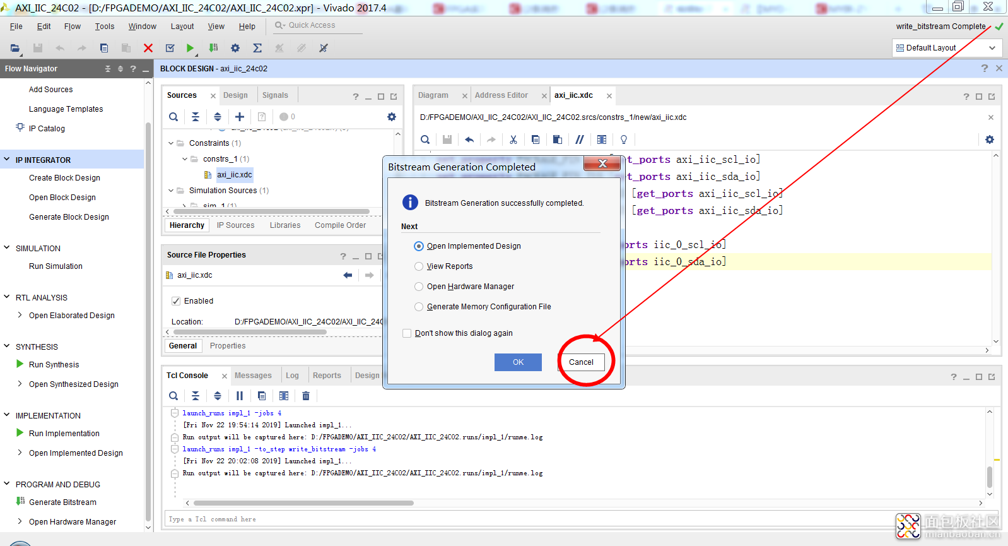Click the Run Implementation green arrow
Viewport: 1008px width, 546px height.
(20, 433)
